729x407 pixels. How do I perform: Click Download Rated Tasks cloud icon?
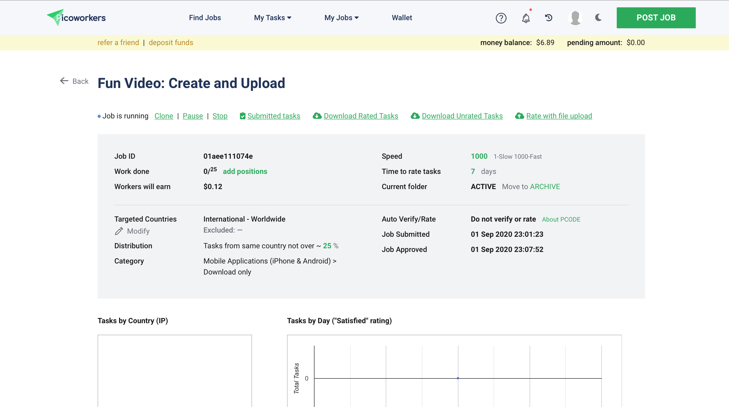point(317,116)
